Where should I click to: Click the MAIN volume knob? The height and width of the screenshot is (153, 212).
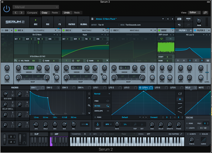pyautogui.click(x=199, y=21)
